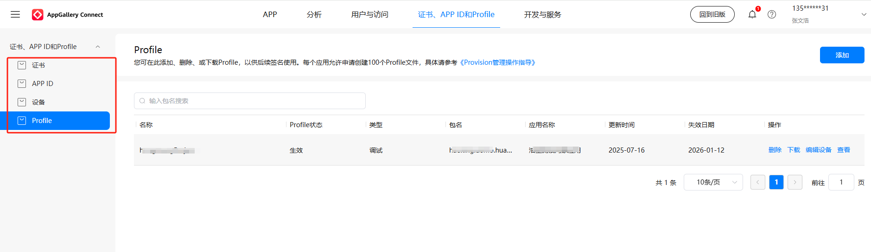Click the Profile状态 column header

[x=306, y=125]
